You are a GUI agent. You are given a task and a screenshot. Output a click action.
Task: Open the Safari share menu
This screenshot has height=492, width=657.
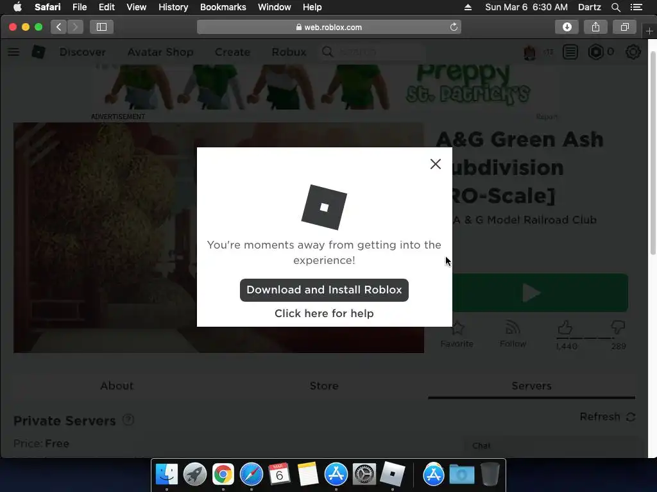[595, 27]
